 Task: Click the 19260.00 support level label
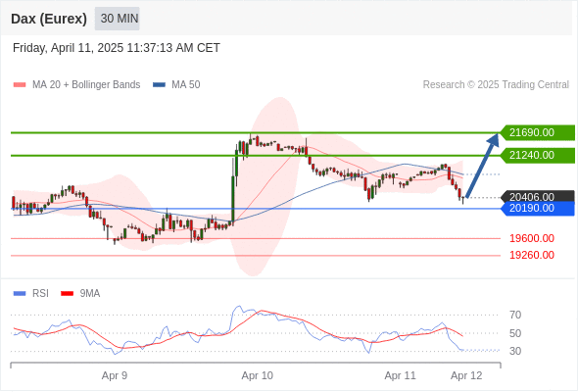(x=532, y=255)
